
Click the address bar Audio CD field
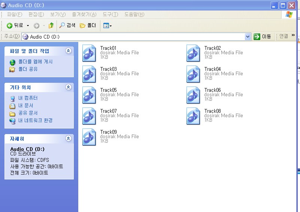pos(133,37)
